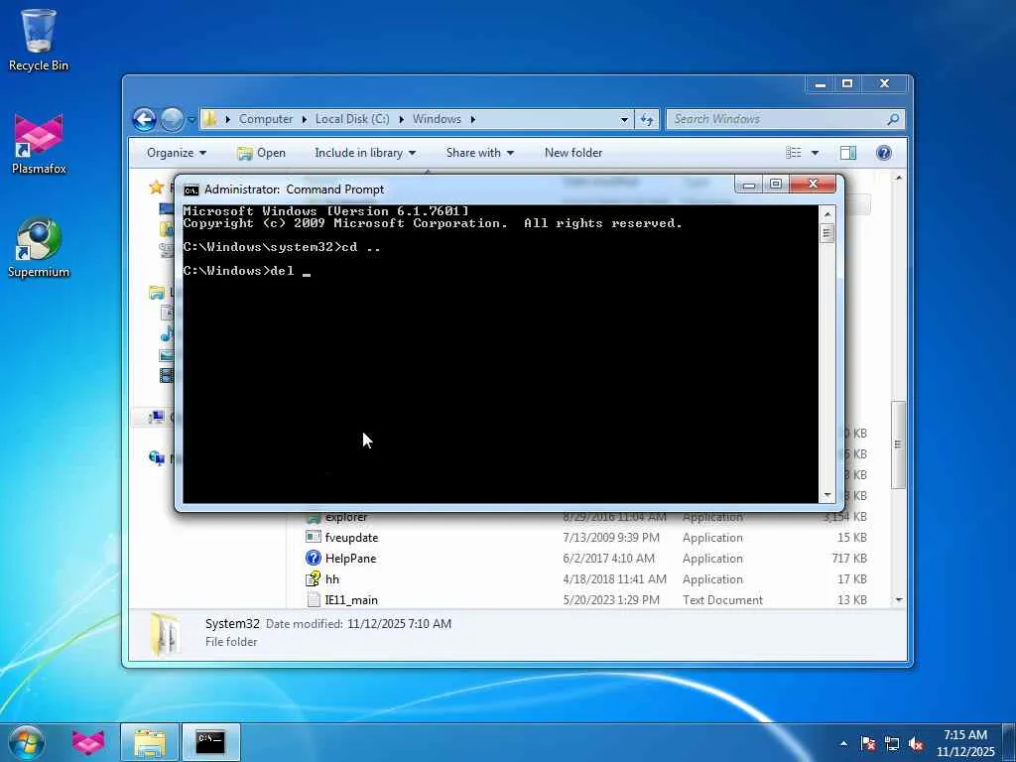Click the Show desktop strip

pyautogui.click(x=1009, y=742)
